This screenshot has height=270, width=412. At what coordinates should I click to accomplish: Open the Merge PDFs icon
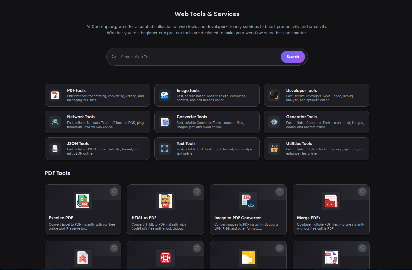click(x=331, y=201)
